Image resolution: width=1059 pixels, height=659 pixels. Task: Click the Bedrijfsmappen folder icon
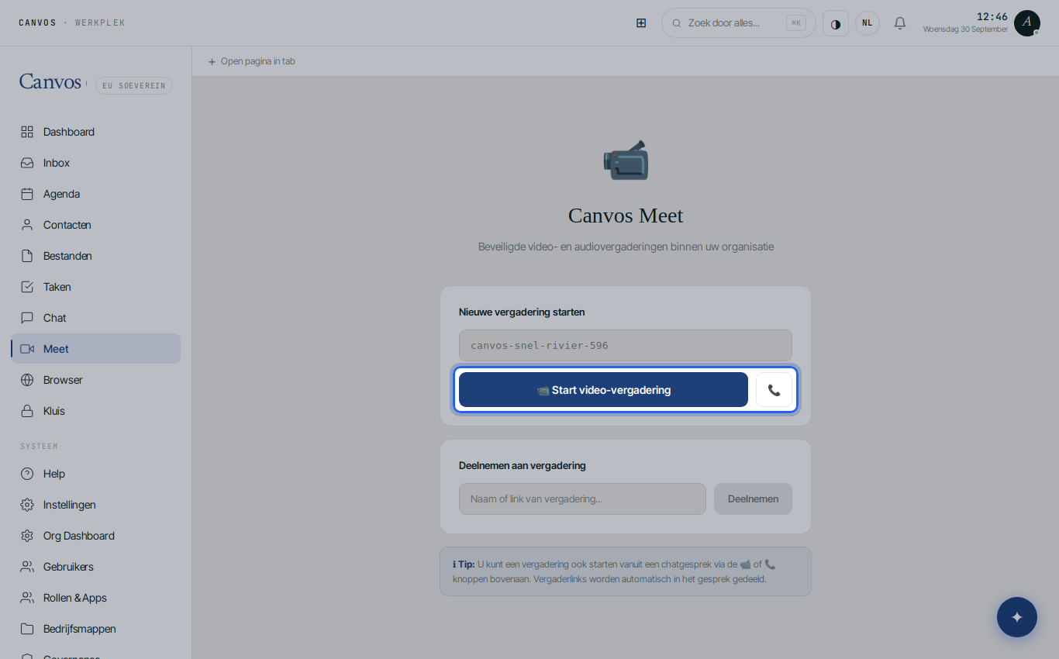pos(27,629)
